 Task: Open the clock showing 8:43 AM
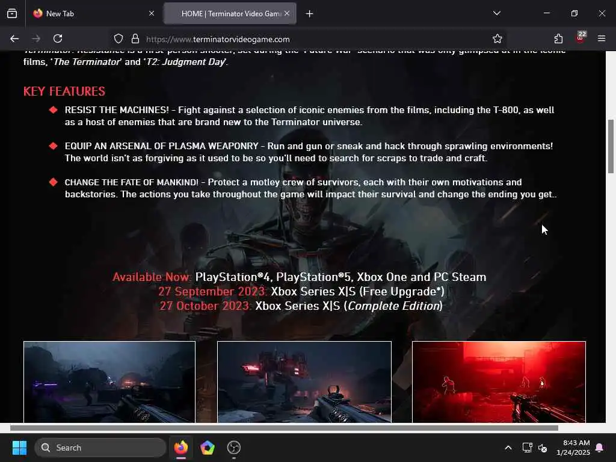[573, 448]
